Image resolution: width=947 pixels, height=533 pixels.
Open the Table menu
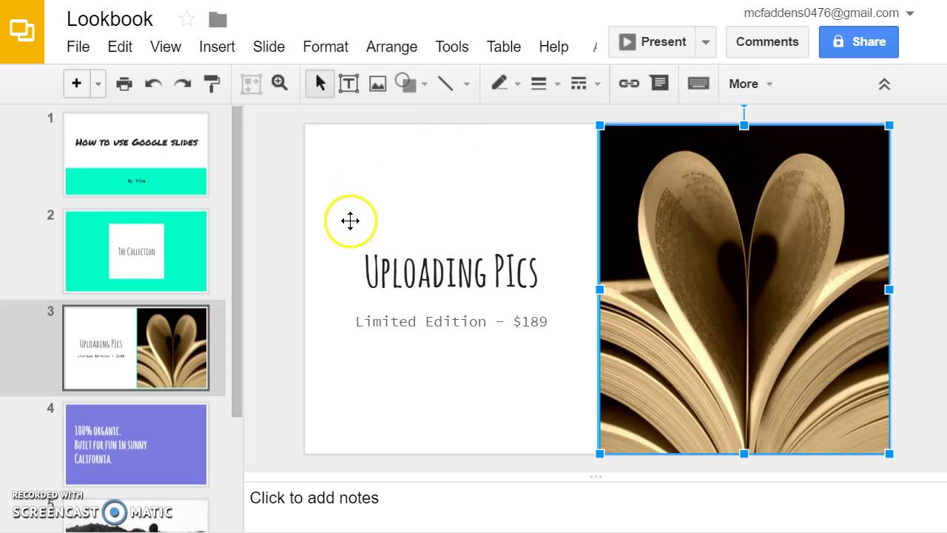(504, 47)
